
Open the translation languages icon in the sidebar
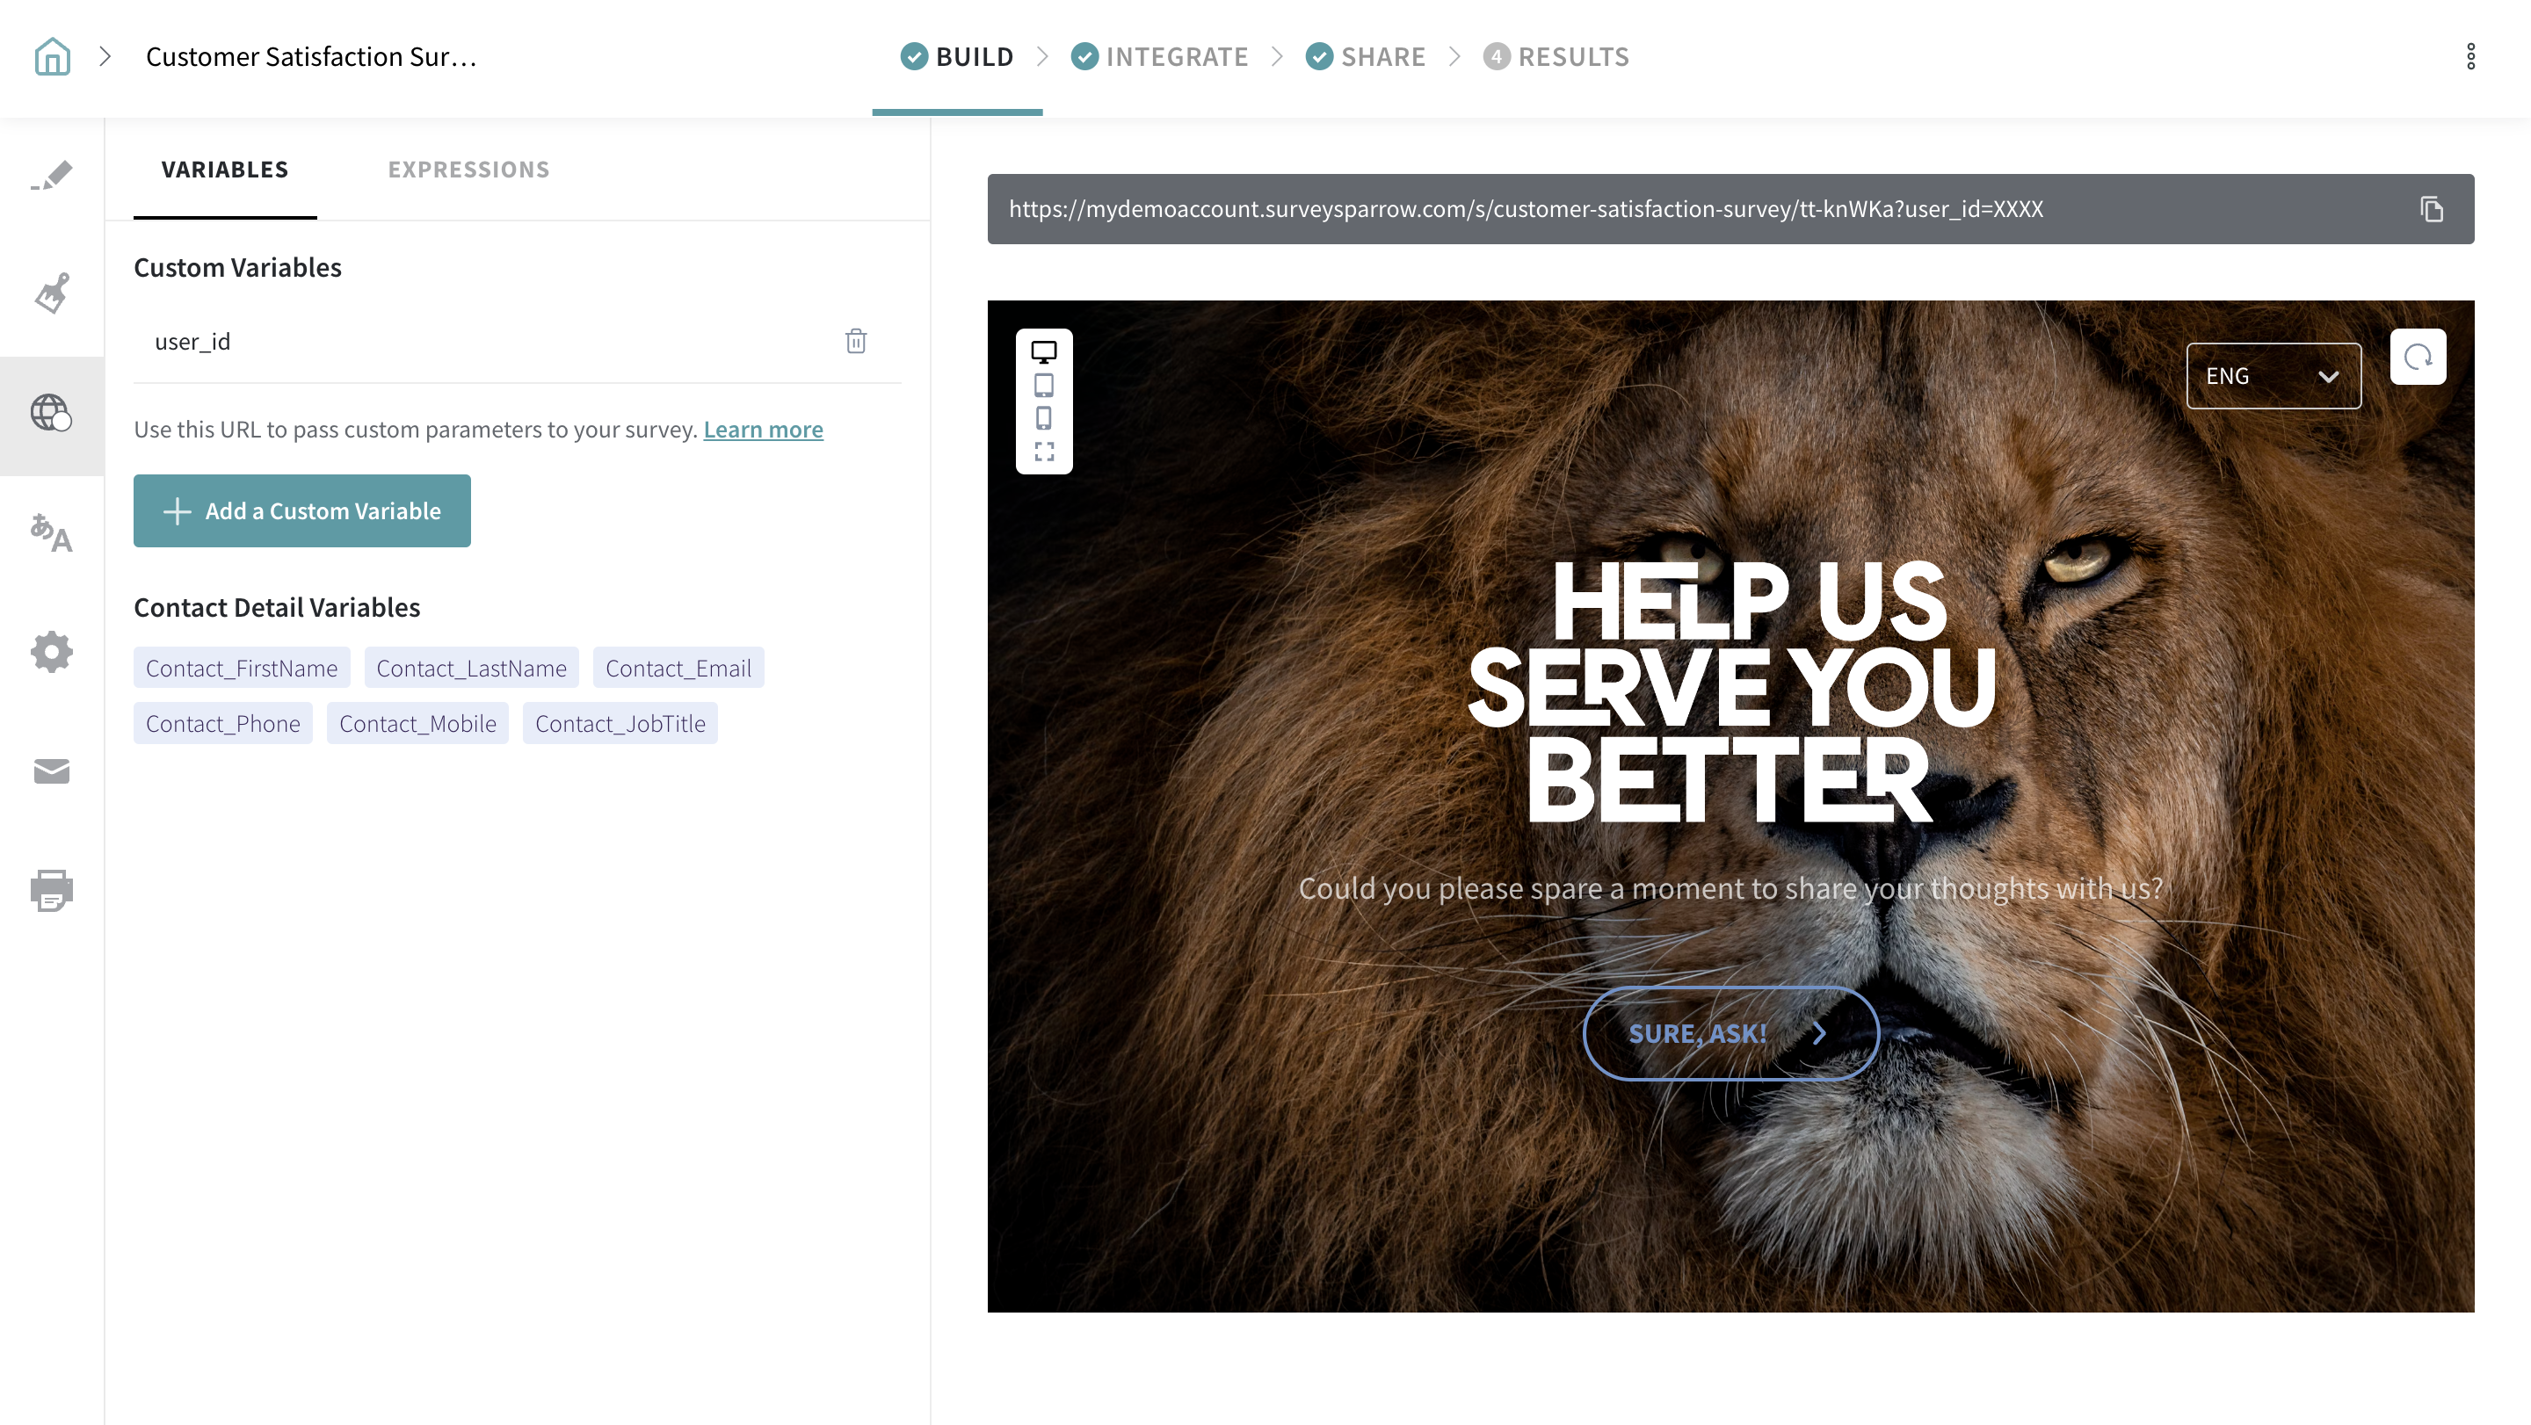[x=52, y=533]
